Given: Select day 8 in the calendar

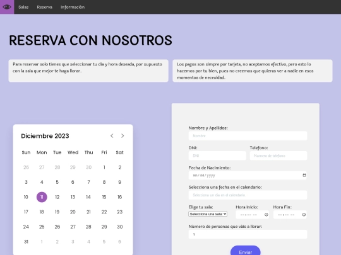Looking at the screenshot, I should [104, 182].
